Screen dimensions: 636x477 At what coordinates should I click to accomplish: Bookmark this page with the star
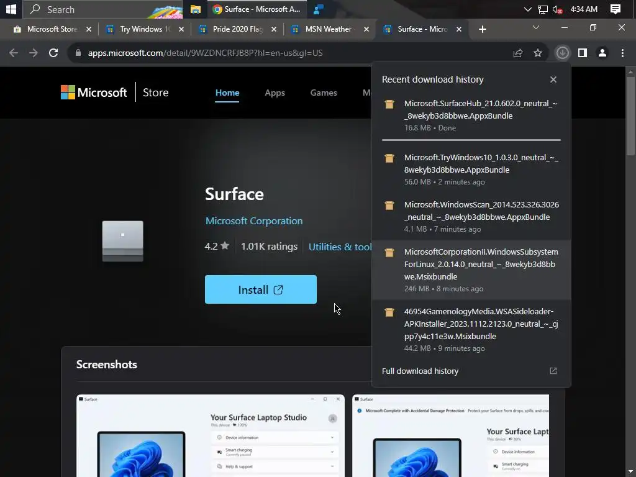click(538, 53)
